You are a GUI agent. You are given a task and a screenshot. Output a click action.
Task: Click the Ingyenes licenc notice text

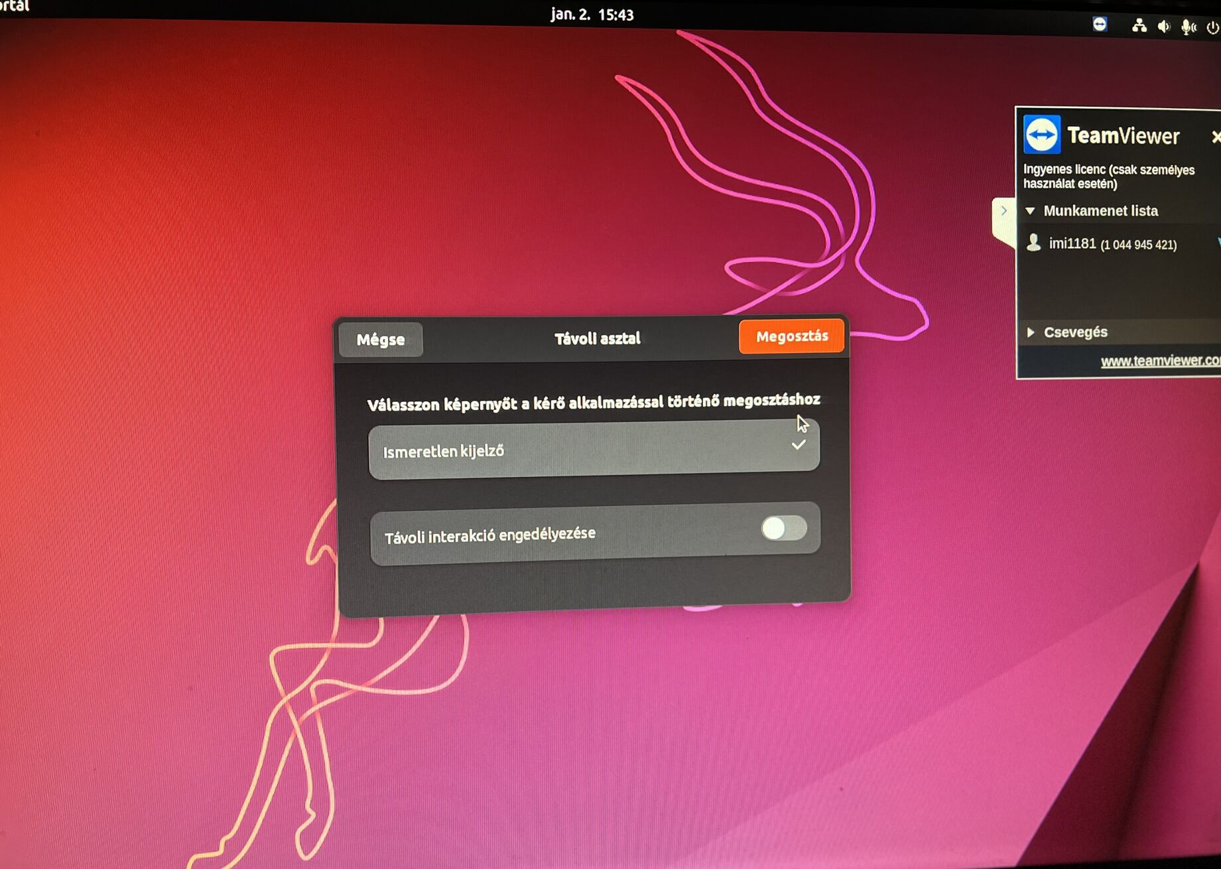point(1109,176)
